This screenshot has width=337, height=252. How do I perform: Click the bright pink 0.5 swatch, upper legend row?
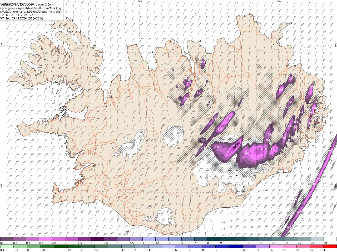coord(45,239)
